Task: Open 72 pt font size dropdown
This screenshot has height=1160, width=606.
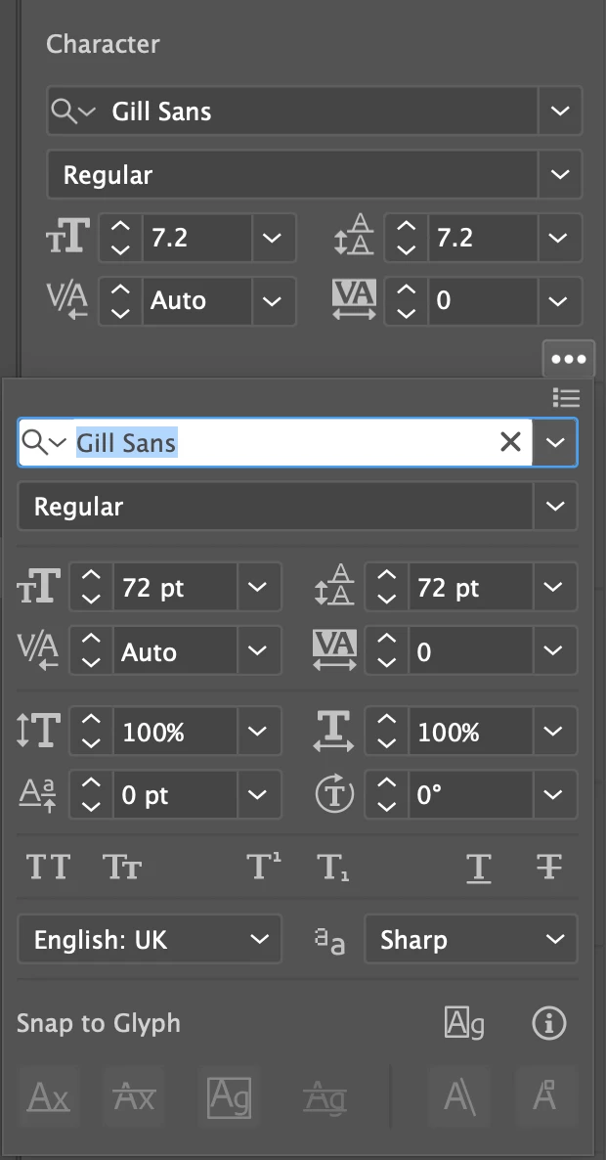Action: pyautogui.click(x=259, y=588)
